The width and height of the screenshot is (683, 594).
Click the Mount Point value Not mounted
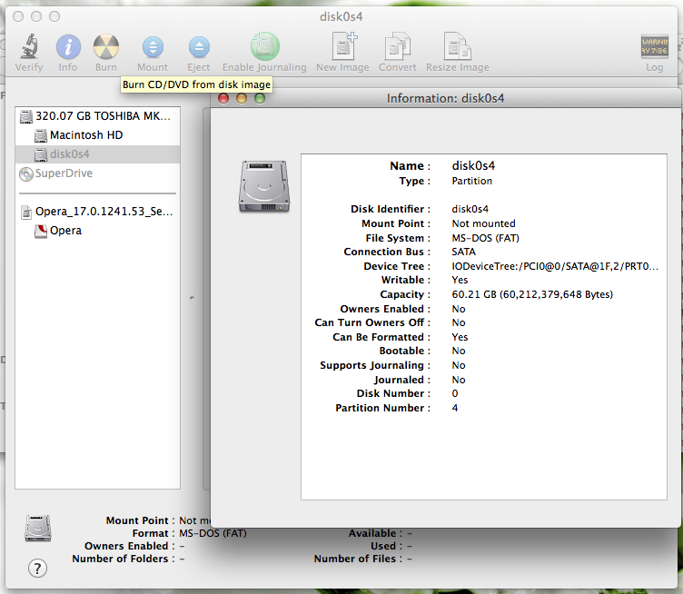[x=483, y=223]
